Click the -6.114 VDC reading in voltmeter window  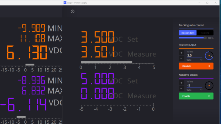pyautogui.click(x=23, y=105)
